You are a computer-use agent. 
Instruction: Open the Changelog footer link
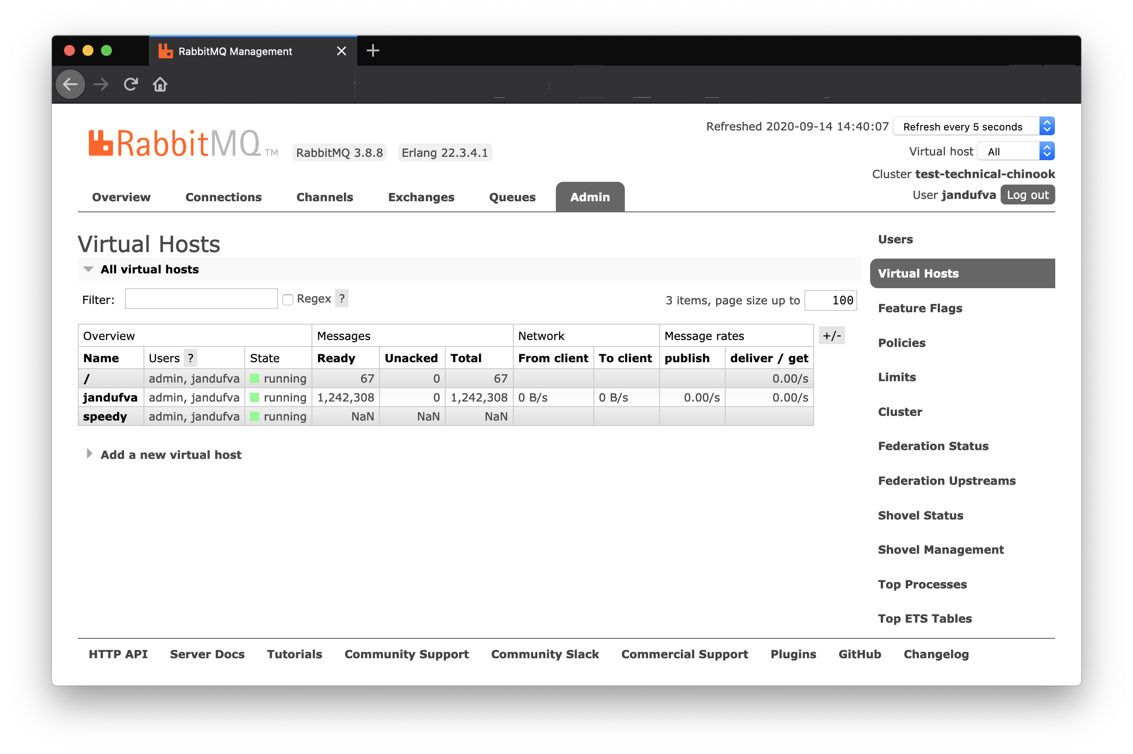click(x=936, y=654)
